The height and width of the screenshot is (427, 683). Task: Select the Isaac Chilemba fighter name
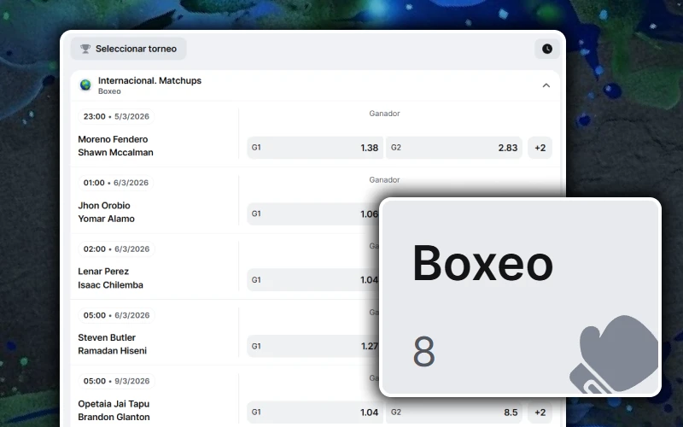(110, 285)
